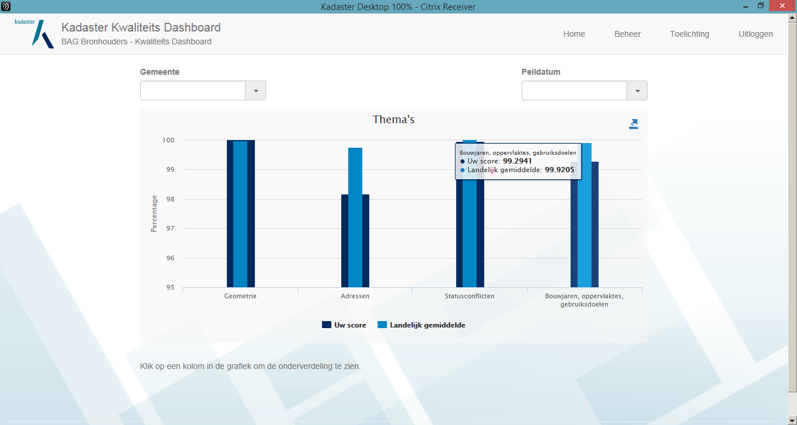Click the Statusconflicten axis label

[x=470, y=297]
